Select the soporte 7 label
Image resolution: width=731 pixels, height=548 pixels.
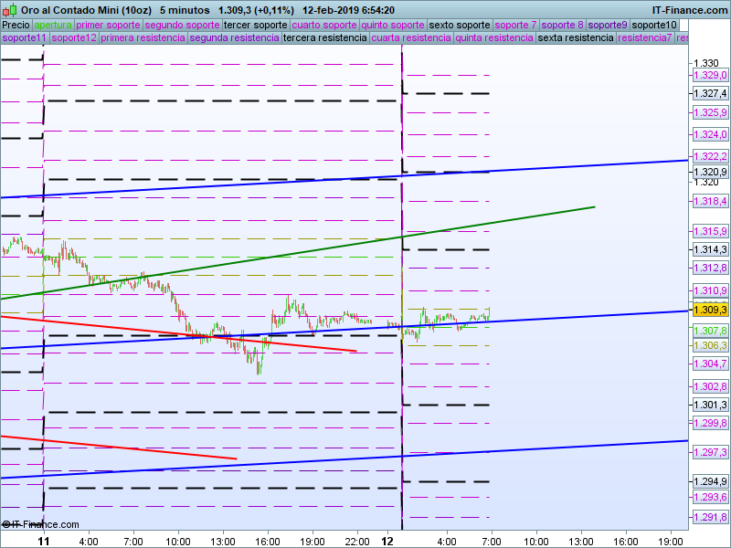click(515, 25)
